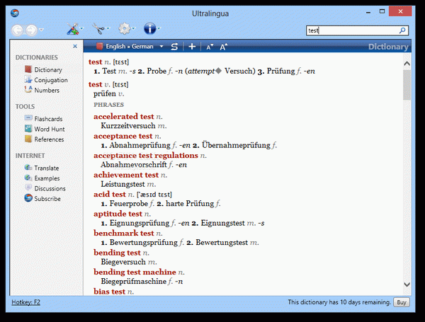Click Subscribe under Internet
This screenshot has width=425, height=322.
(x=47, y=199)
